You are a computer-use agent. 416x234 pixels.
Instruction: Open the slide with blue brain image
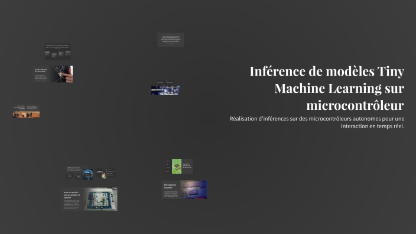pos(80,173)
